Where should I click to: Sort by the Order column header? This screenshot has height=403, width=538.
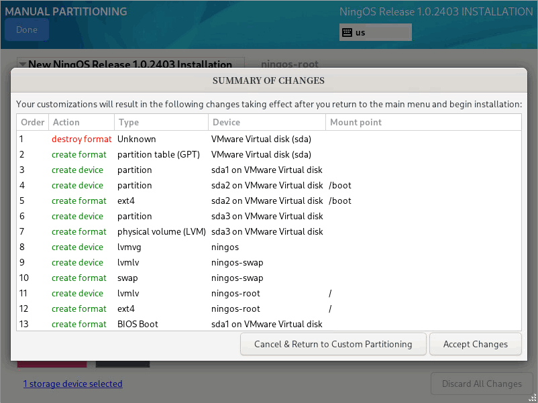[33, 122]
